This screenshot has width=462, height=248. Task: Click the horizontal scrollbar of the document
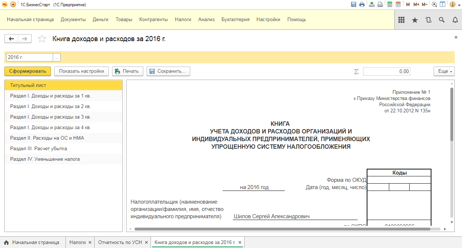click(282, 229)
